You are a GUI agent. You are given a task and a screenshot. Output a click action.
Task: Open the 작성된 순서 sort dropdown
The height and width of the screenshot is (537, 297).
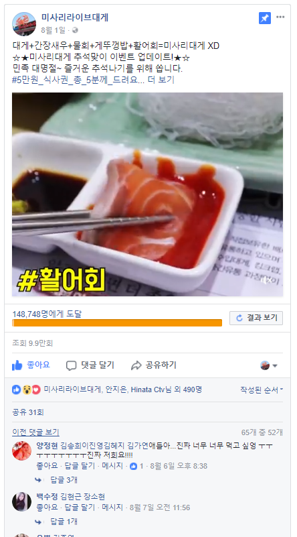point(262,390)
